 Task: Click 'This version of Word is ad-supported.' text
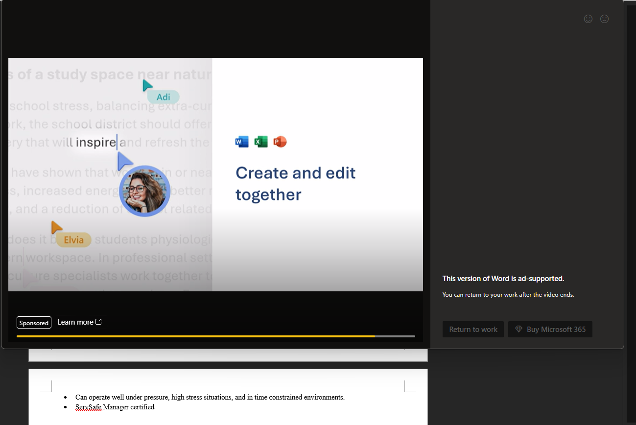click(503, 279)
